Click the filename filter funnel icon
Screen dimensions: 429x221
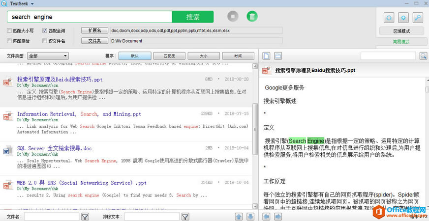86,217
